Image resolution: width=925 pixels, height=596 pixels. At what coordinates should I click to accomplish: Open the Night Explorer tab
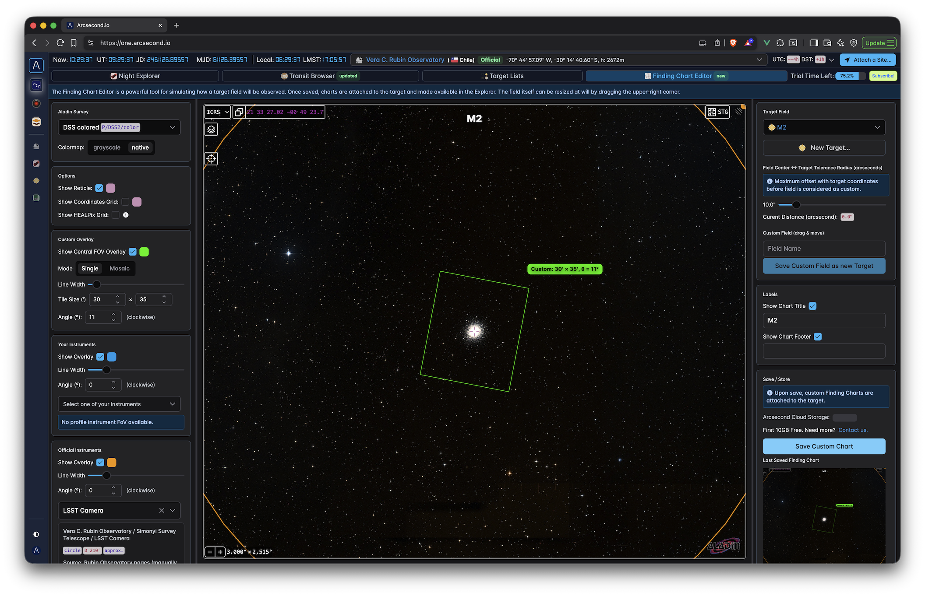pyautogui.click(x=135, y=76)
